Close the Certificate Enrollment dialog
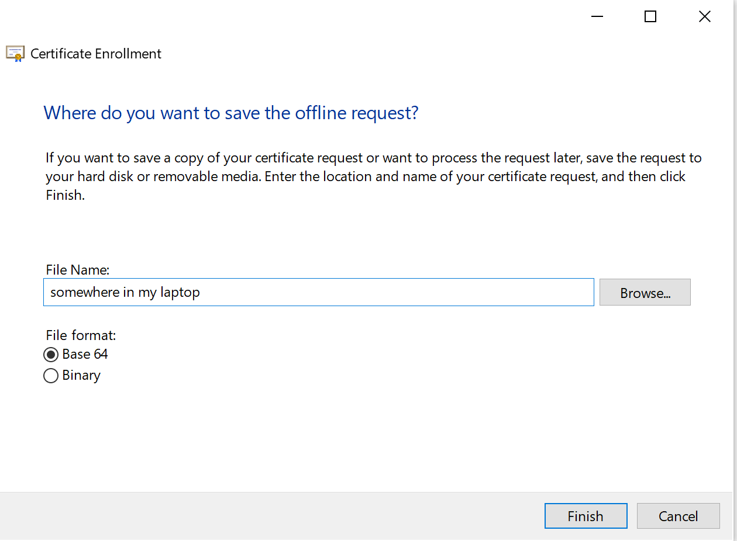Screen dimensions: 737x541 [704, 17]
